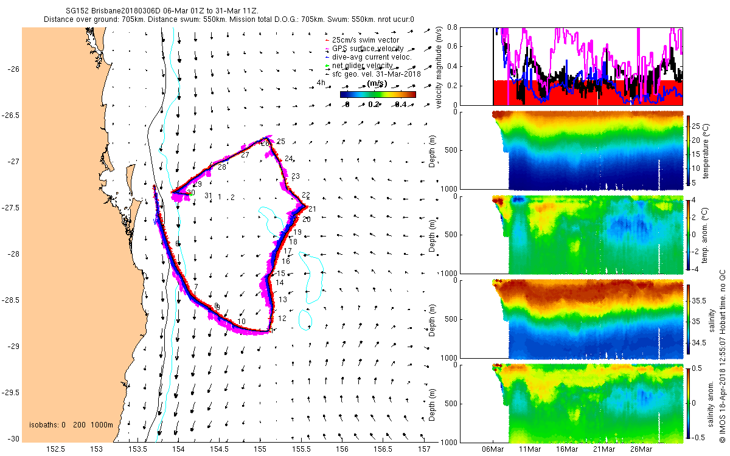The image size is (730, 456).
Task: Click day label '12' on the glider track
Action: 282,319
